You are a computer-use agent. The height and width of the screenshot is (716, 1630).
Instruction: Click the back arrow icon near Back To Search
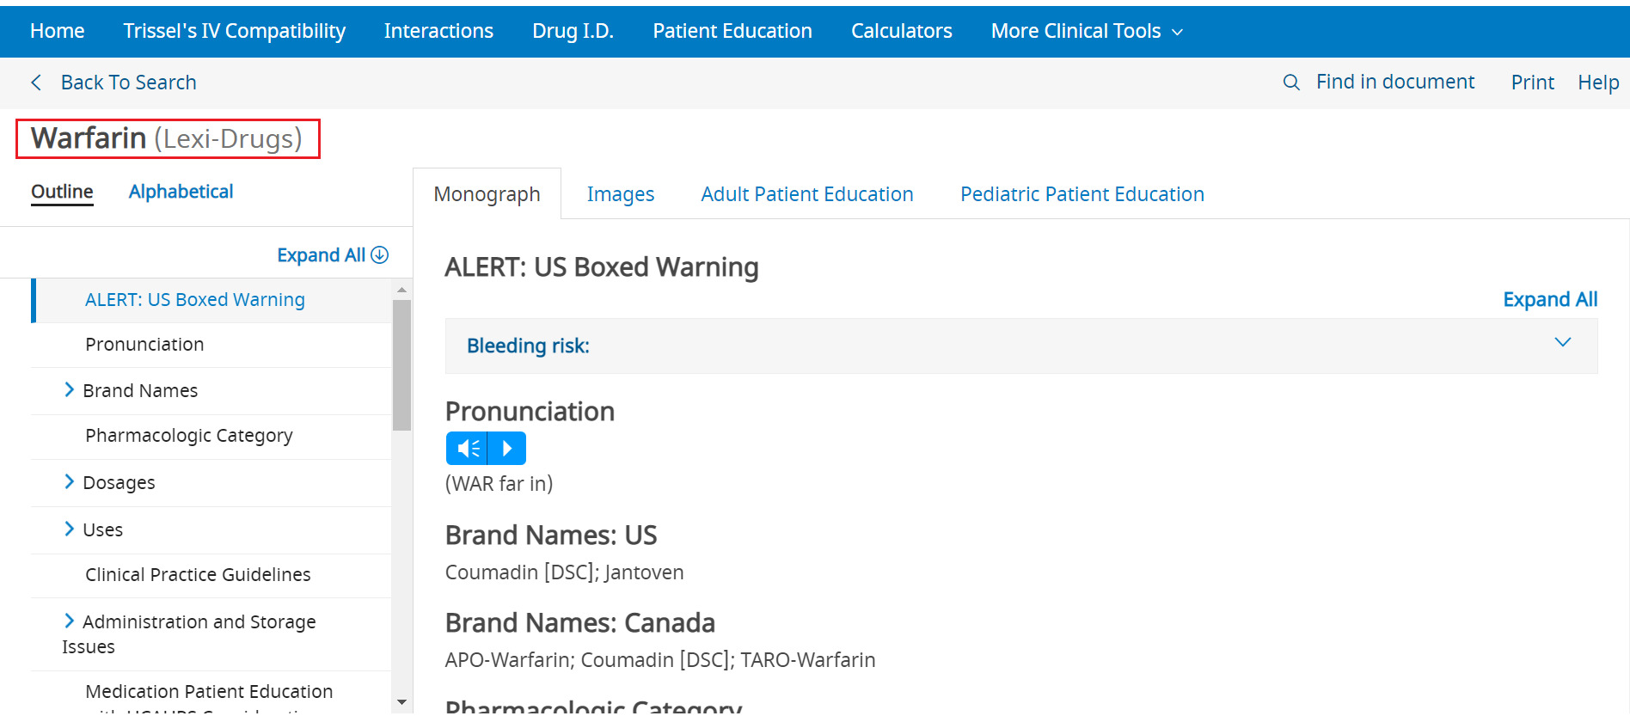tap(36, 83)
